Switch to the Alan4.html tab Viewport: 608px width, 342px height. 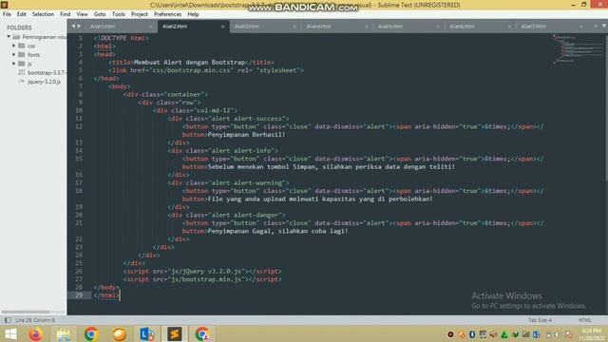coord(318,27)
